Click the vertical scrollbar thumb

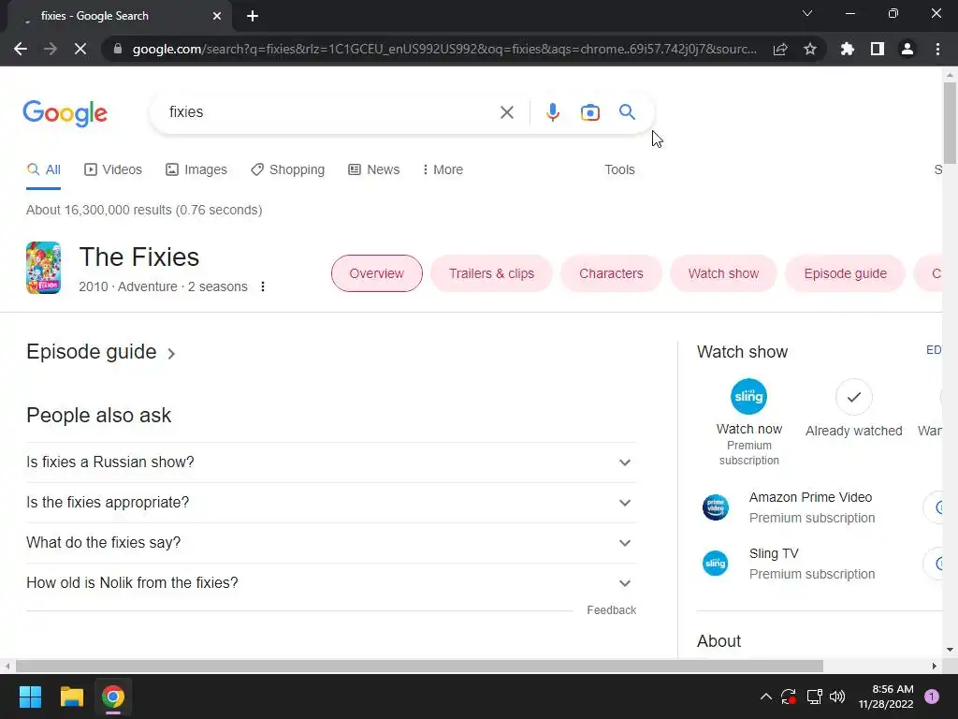(x=951, y=123)
